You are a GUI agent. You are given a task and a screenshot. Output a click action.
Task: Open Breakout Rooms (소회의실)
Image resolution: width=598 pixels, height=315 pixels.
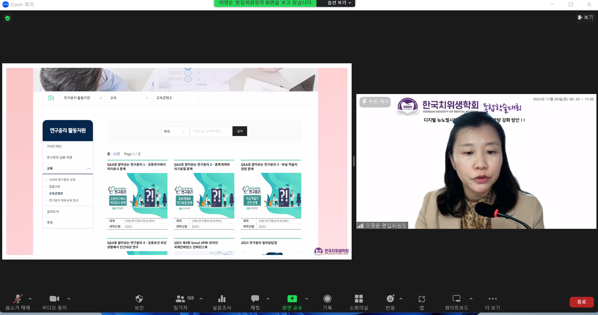[x=359, y=299]
